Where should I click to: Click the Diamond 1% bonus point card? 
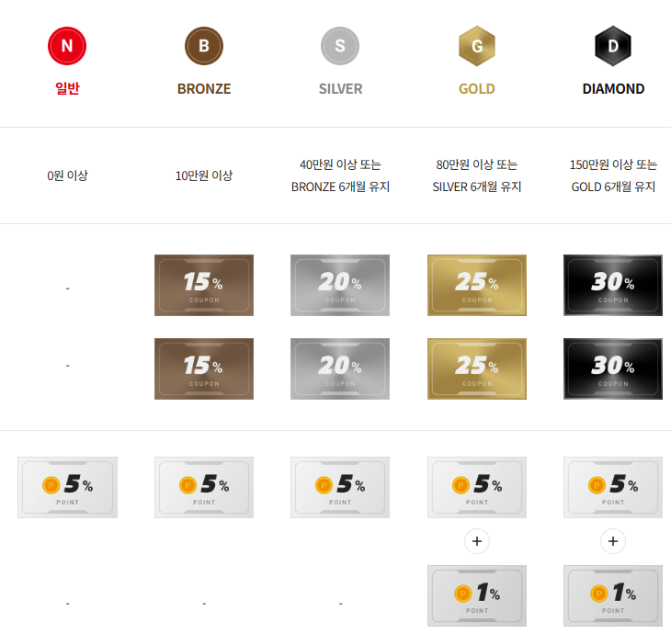pos(613,595)
